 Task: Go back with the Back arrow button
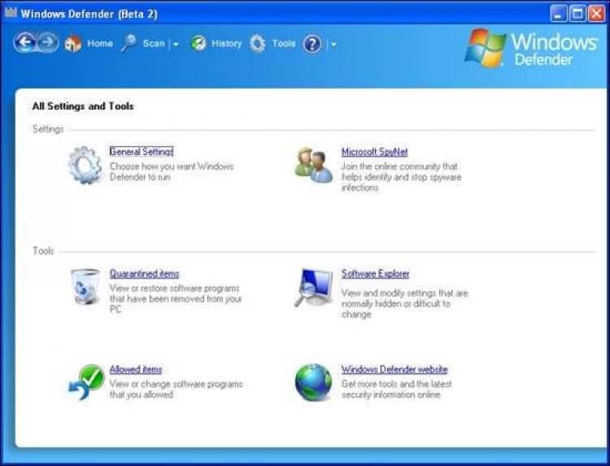[x=25, y=43]
